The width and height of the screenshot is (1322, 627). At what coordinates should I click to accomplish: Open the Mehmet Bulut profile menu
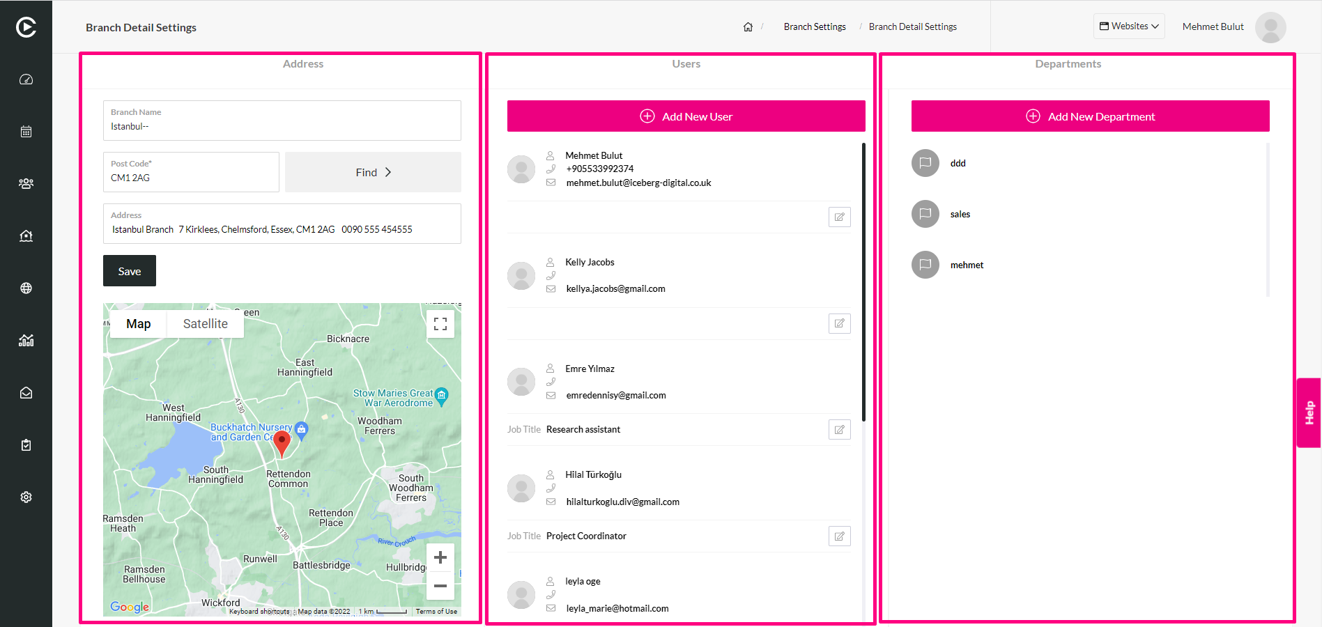(x=1233, y=27)
